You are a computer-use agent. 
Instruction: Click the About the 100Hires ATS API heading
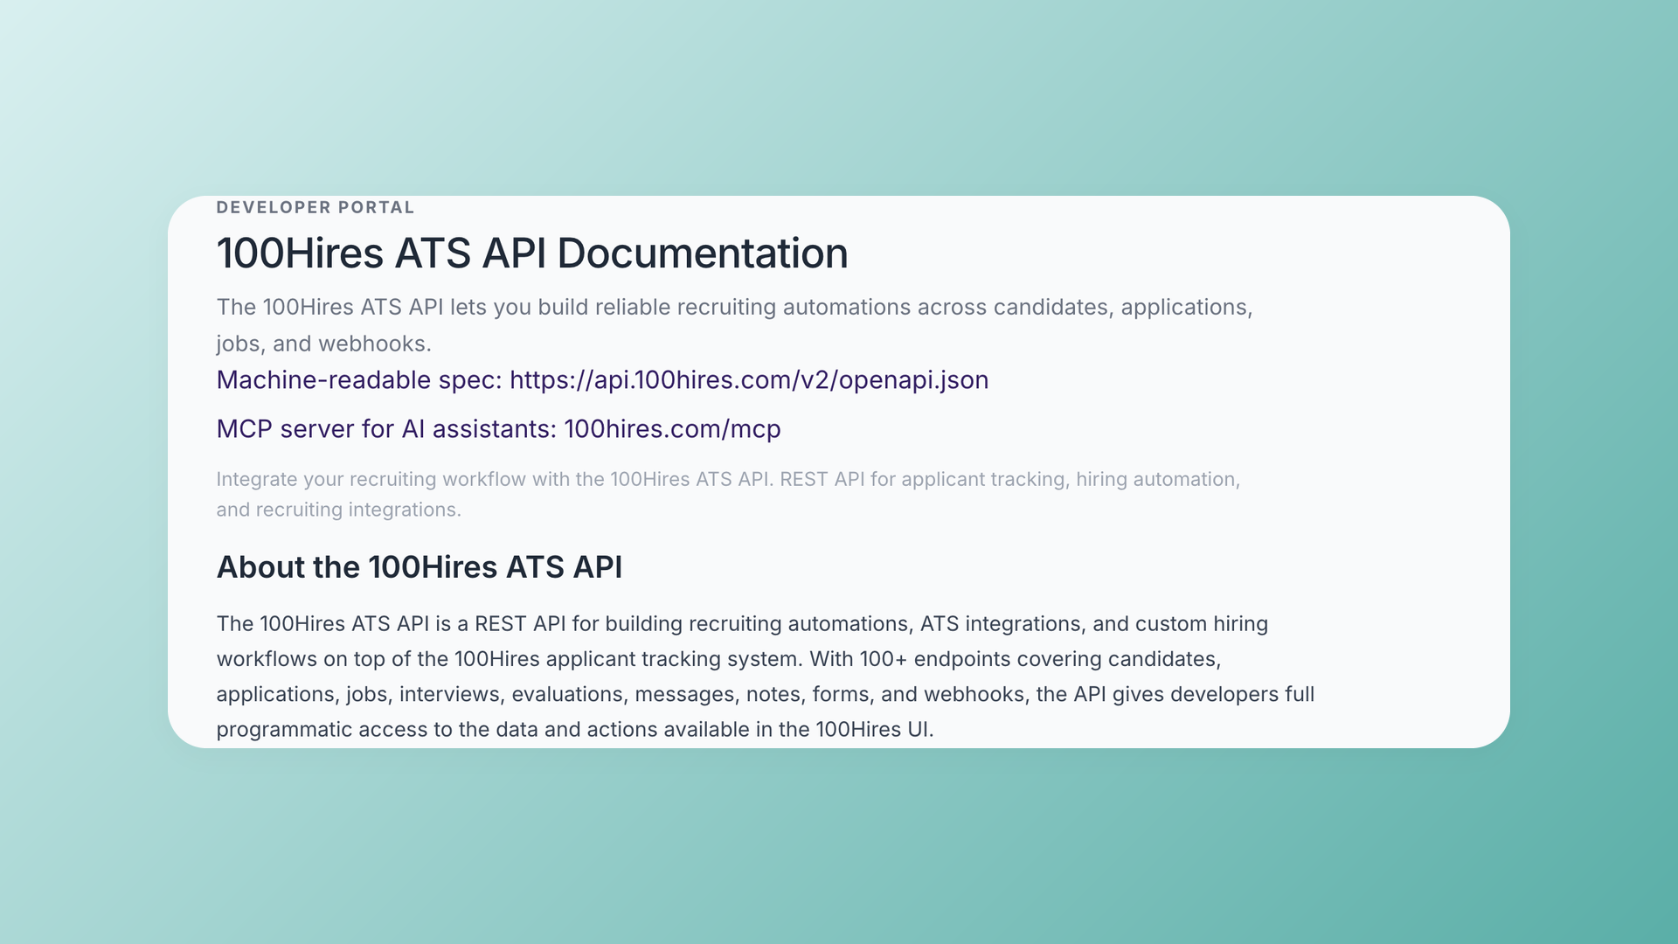pos(419,567)
